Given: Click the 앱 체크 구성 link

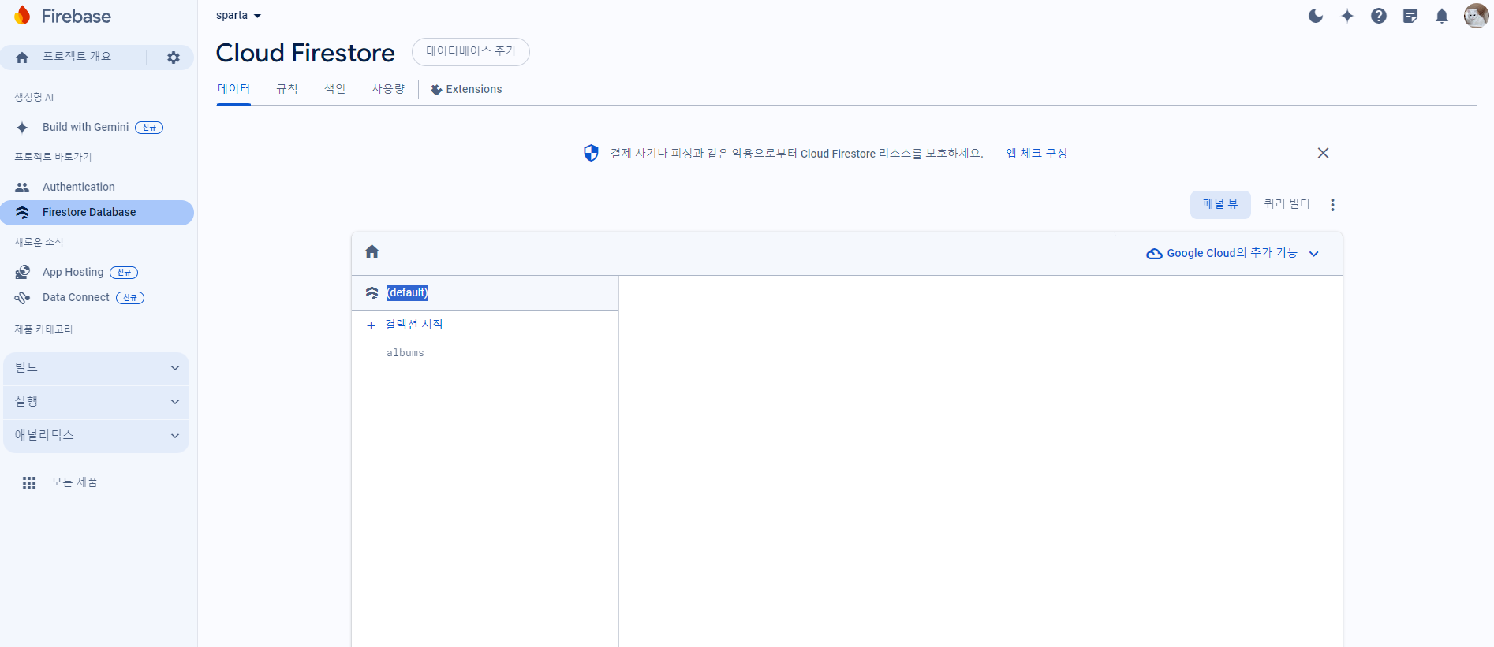Looking at the screenshot, I should pos(1036,153).
